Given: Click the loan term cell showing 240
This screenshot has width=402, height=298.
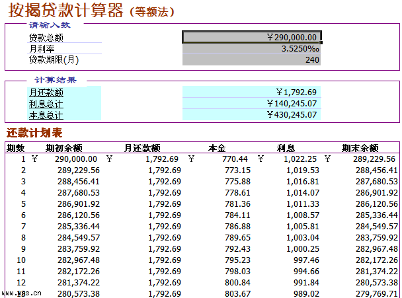Looking at the screenshot, I should click(251, 60).
